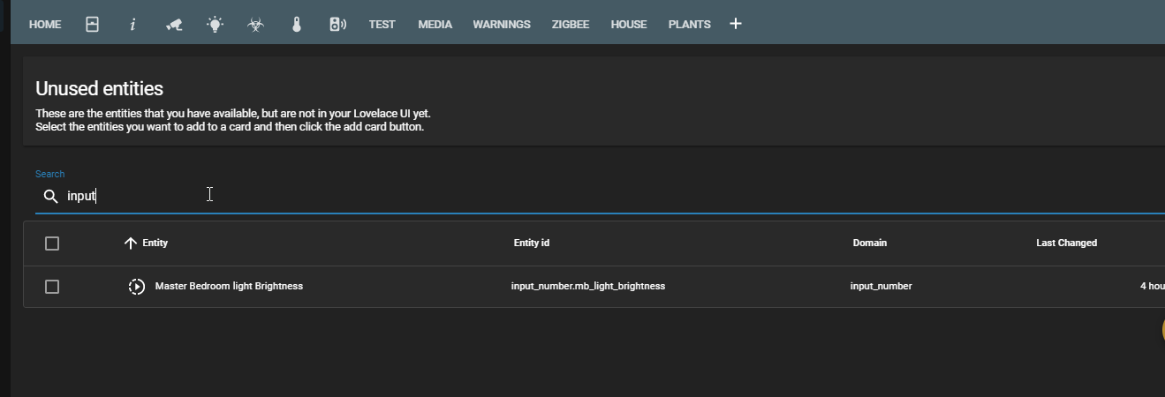Viewport: 1165px width, 397px height.
Task: Switch to the HOME tab
Action: [x=45, y=24]
